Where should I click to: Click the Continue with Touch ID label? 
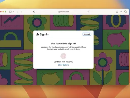click(x=63, y=62)
